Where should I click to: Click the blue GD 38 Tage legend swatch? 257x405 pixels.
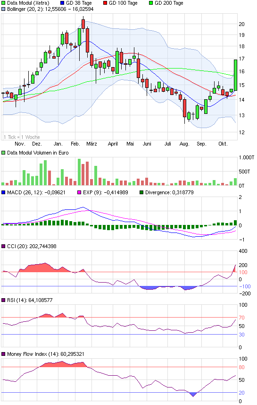(62, 3)
